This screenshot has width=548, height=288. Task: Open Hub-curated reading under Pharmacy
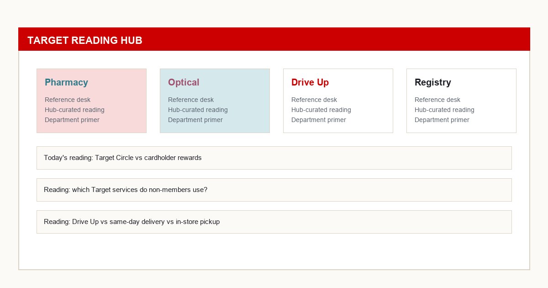pos(74,110)
